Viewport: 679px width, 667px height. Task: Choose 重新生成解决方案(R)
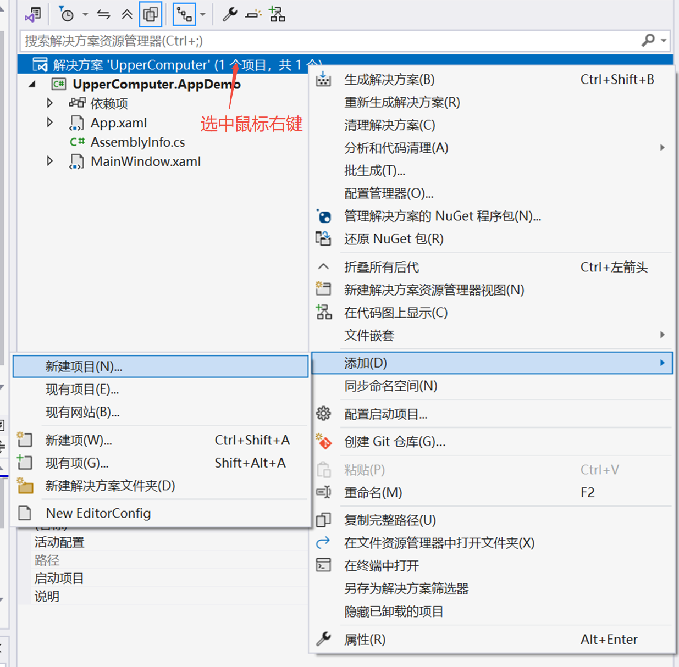pos(492,102)
